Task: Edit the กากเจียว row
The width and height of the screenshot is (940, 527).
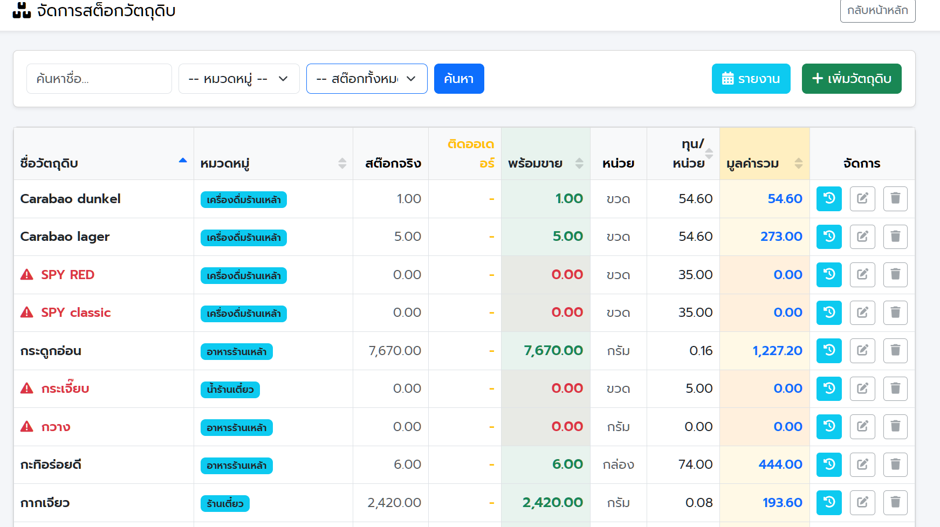Action: pos(862,503)
